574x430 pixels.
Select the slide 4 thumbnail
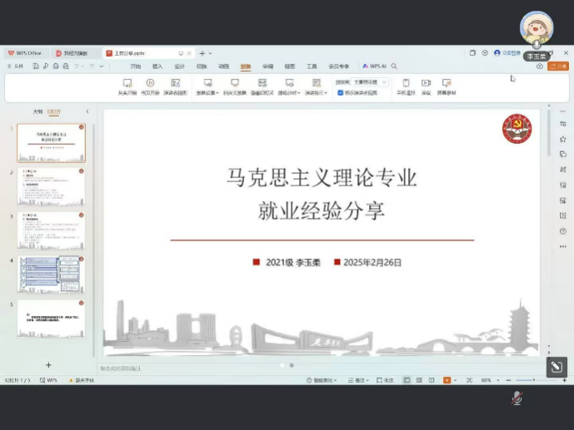(x=51, y=274)
